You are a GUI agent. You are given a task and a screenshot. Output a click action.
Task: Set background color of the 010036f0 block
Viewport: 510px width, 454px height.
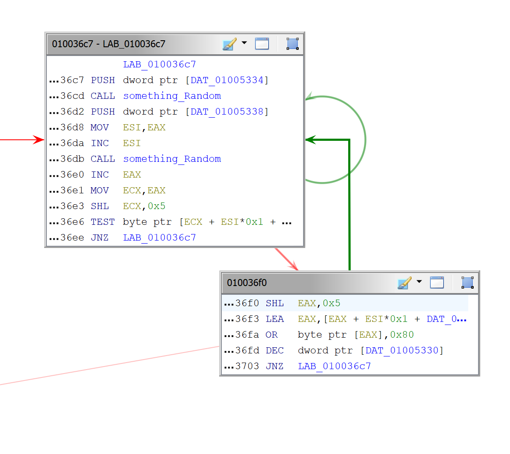tap(405, 283)
